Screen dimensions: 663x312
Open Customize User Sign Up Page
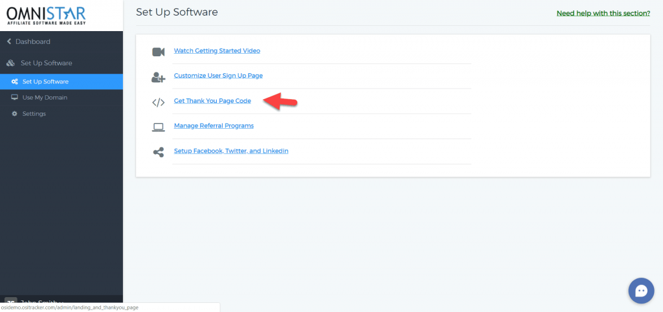(x=218, y=76)
